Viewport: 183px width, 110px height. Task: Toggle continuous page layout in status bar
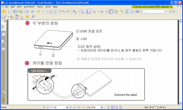pyautogui.click(x=113, y=107)
